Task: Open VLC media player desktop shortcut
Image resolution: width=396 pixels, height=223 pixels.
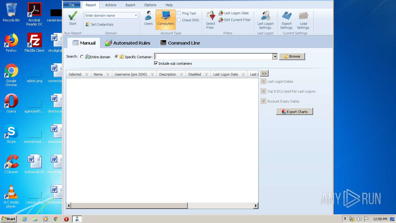Action: [11, 196]
